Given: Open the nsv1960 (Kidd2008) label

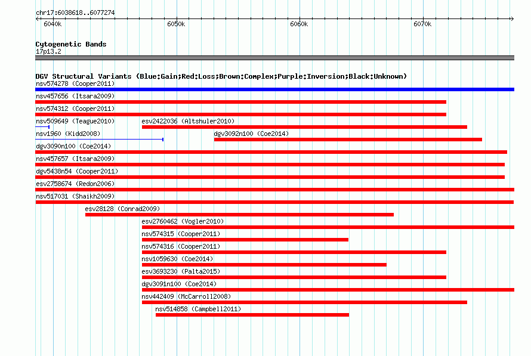Looking at the screenshot, I should pyautogui.click(x=68, y=134).
